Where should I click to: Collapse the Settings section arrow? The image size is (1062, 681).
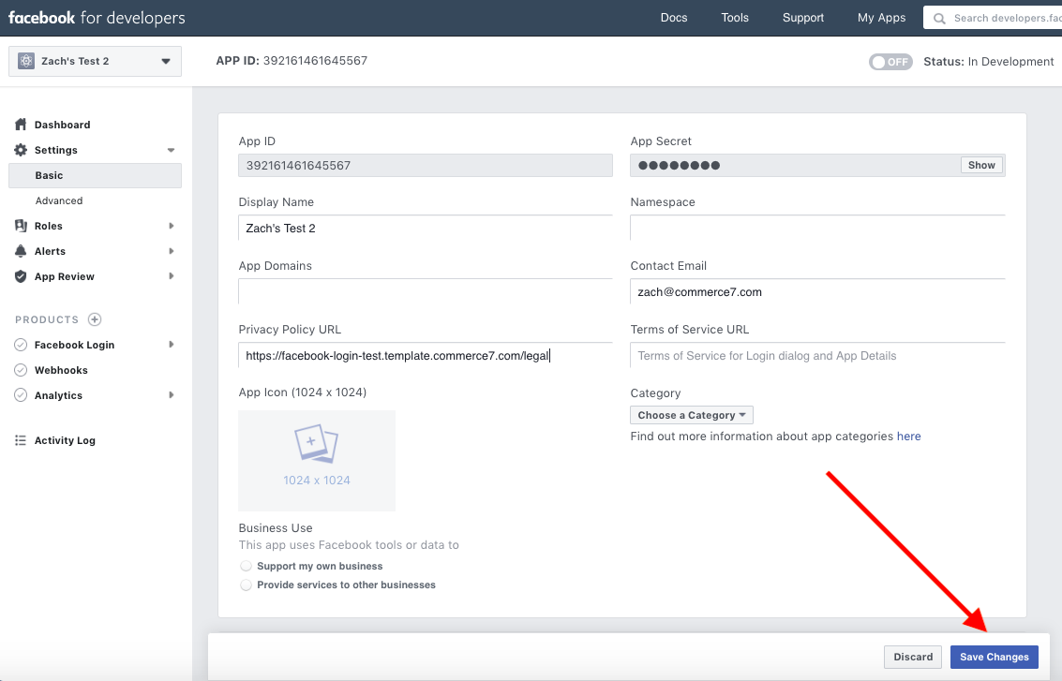point(171,150)
